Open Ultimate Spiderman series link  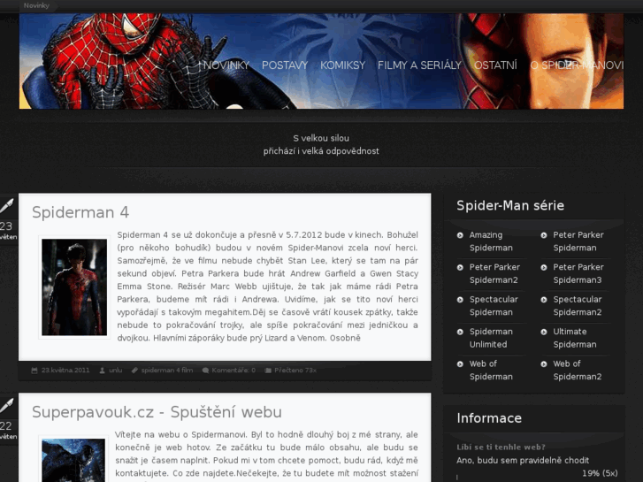click(575, 338)
